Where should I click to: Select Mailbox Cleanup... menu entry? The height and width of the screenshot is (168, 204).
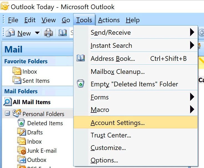click(x=136, y=71)
